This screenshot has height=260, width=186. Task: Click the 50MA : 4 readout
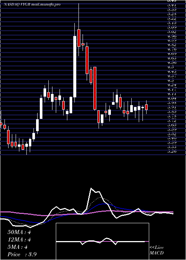click(19, 232)
